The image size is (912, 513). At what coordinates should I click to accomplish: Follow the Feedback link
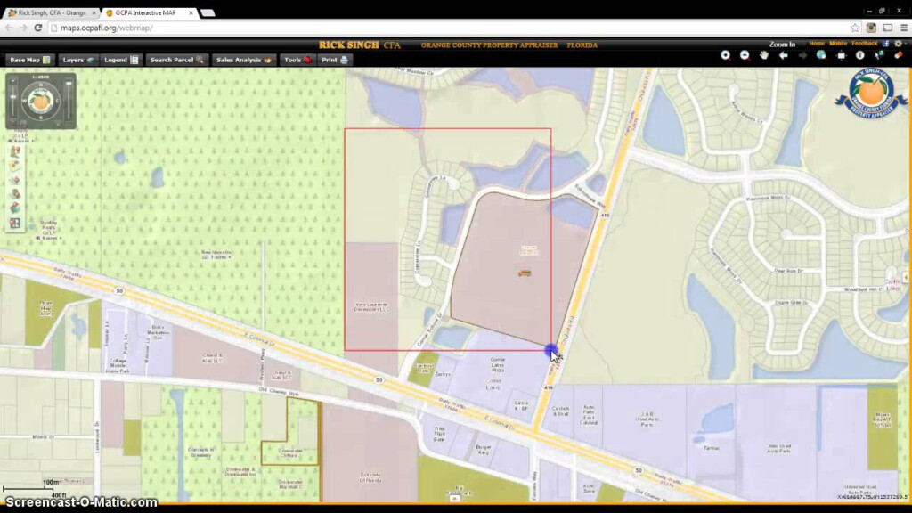pyautogui.click(x=864, y=44)
